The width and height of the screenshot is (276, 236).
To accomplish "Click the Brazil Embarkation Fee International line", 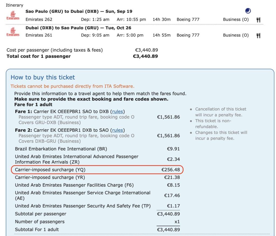I will 59,149.
